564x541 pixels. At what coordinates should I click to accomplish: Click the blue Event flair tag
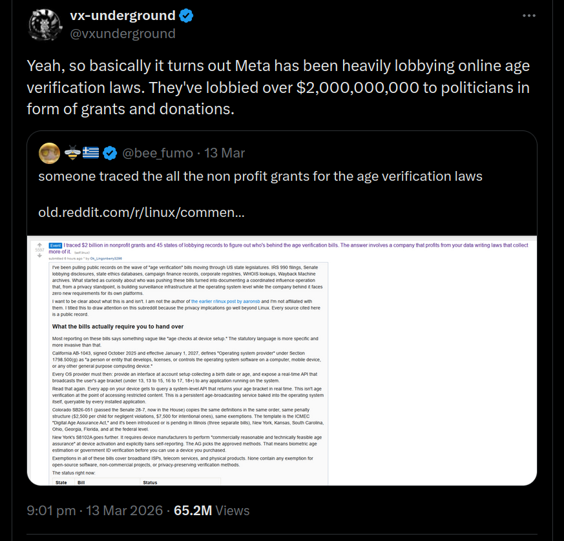55,245
